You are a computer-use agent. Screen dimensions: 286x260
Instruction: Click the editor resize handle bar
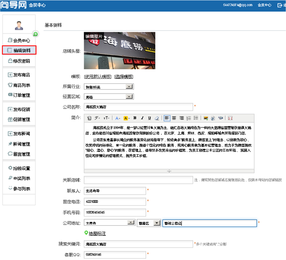[169, 171]
